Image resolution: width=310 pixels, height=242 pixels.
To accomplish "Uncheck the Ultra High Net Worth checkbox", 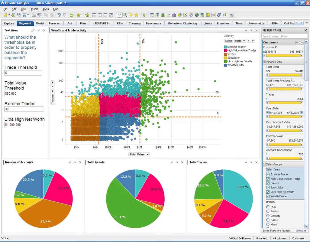I will (268, 192).
